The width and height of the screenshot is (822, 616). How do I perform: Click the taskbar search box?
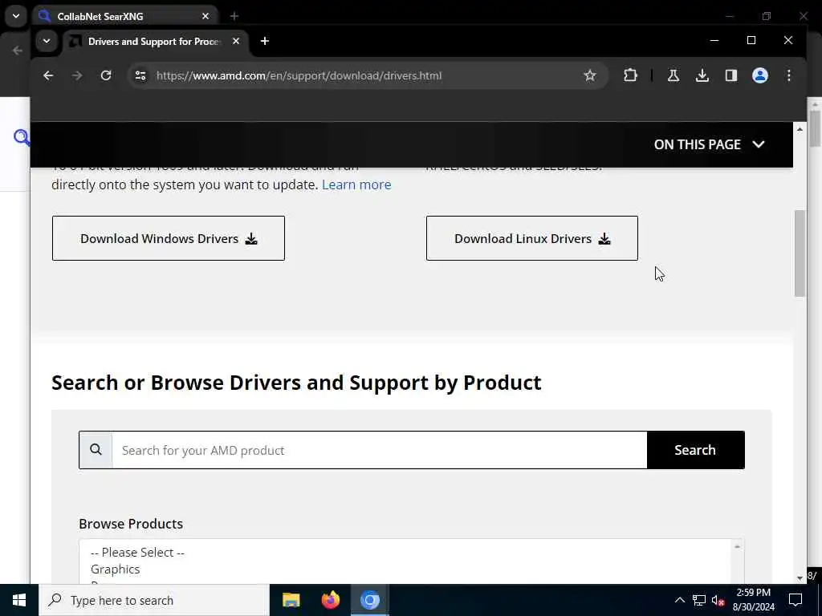click(153, 600)
